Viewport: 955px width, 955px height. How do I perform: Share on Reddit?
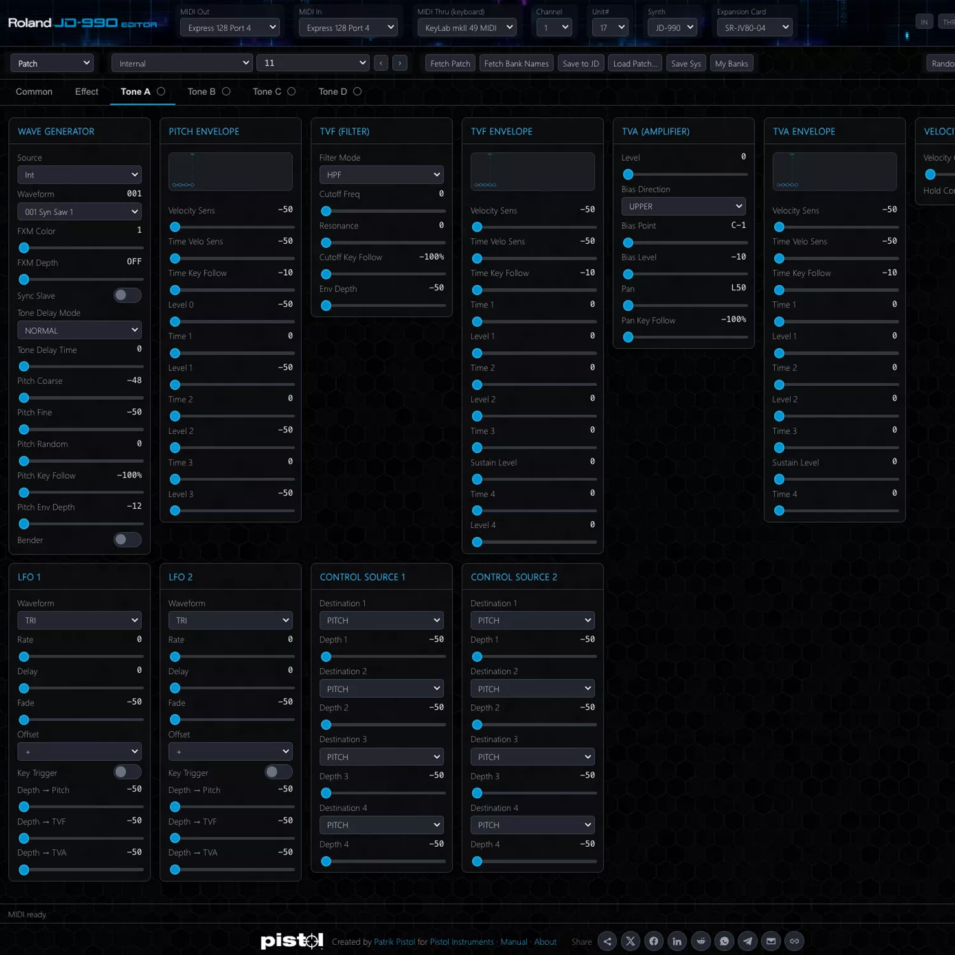[x=701, y=941]
